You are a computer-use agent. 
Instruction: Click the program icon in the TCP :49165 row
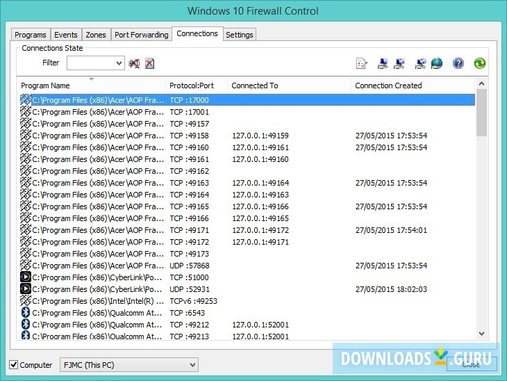26,206
